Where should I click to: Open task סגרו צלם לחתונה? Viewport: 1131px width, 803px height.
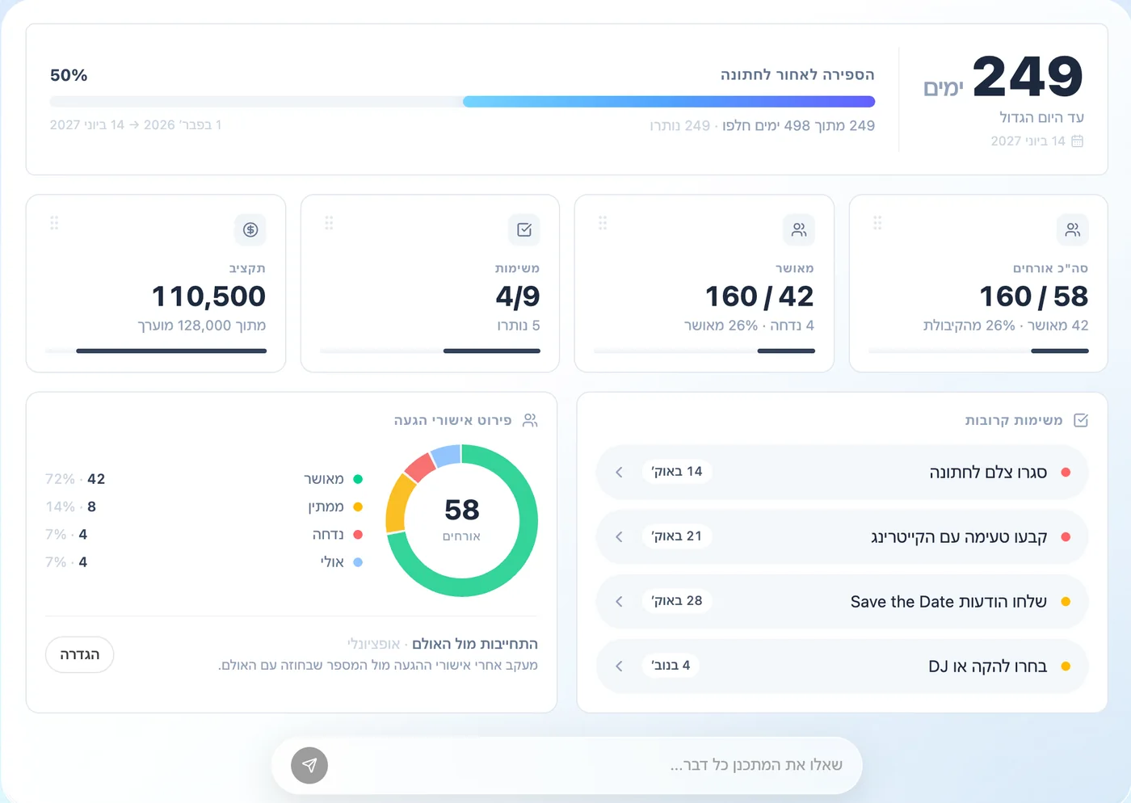click(842, 472)
